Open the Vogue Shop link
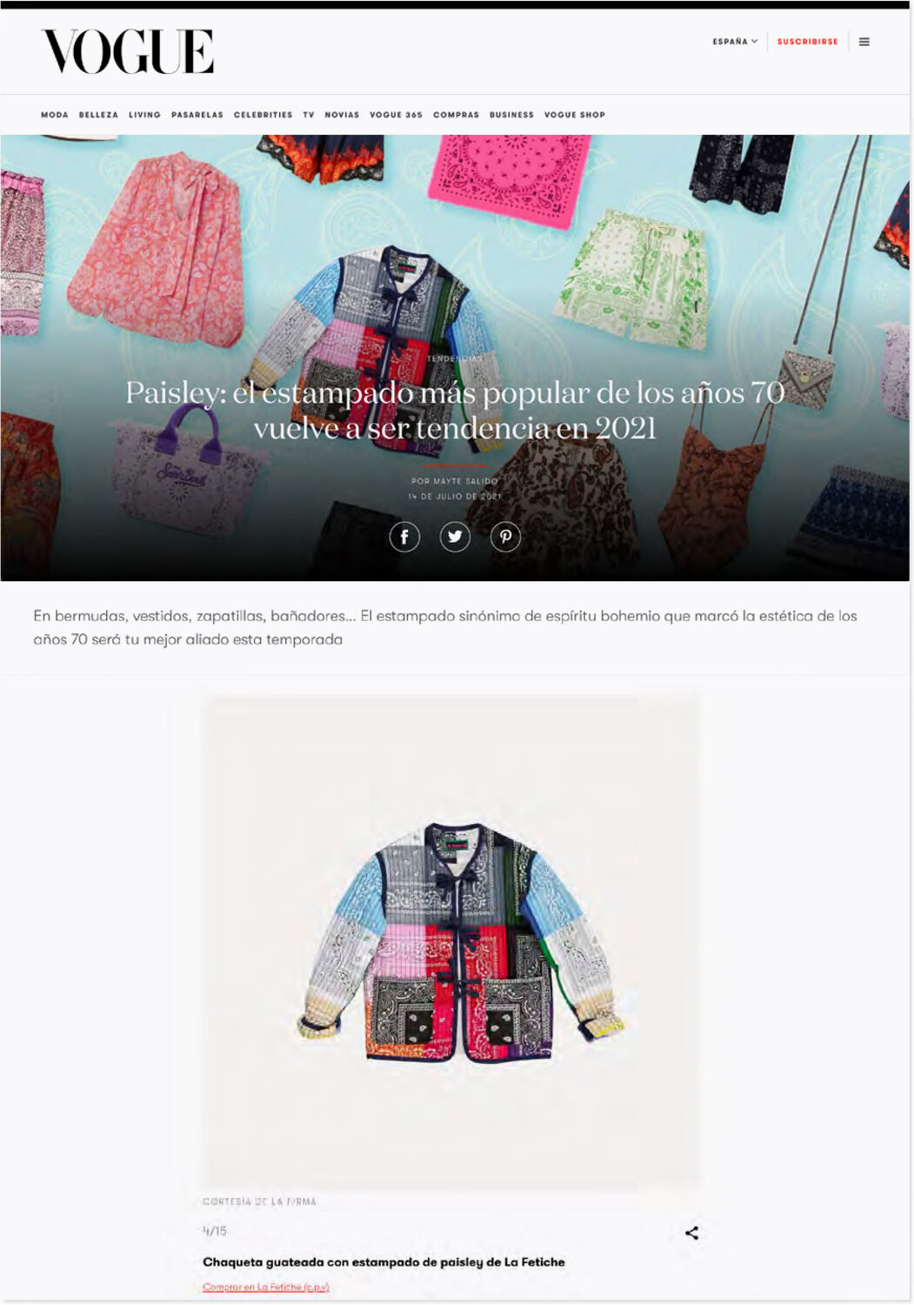Image resolution: width=914 pixels, height=1305 pixels. click(x=575, y=115)
